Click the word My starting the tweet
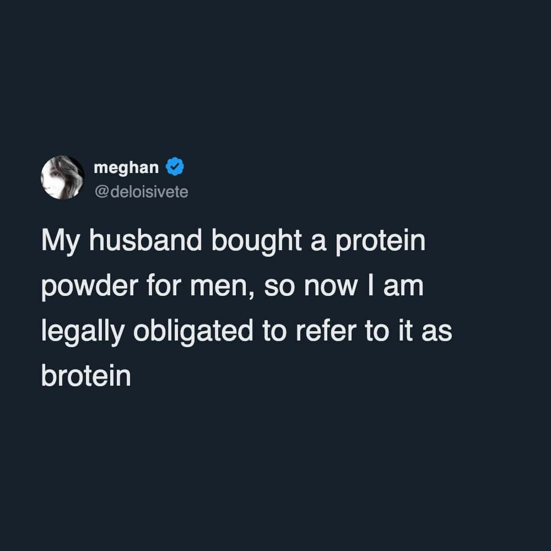Viewport: 551px width, 551px height. click(58, 244)
